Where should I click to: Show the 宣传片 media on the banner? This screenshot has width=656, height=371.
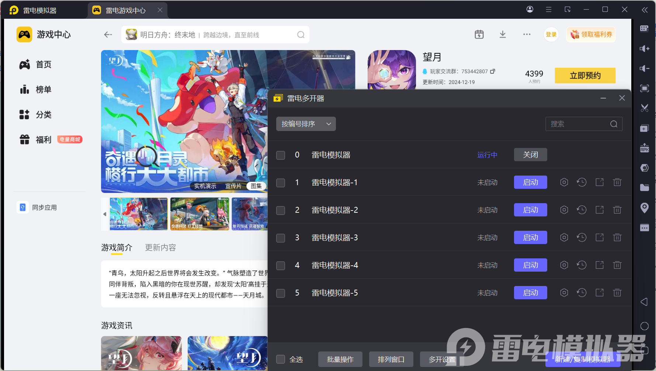[x=233, y=186]
